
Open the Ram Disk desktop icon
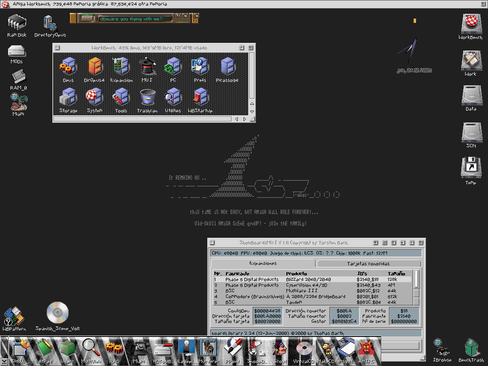pos(17,26)
